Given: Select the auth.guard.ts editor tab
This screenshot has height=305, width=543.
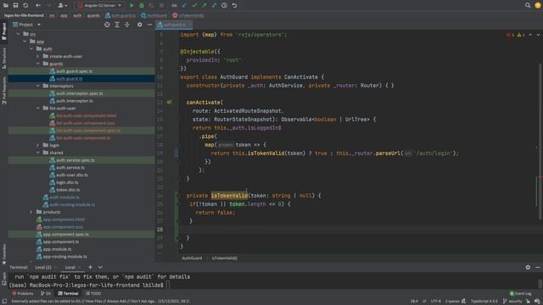Looking at the screenshot, I should (173, 25).
